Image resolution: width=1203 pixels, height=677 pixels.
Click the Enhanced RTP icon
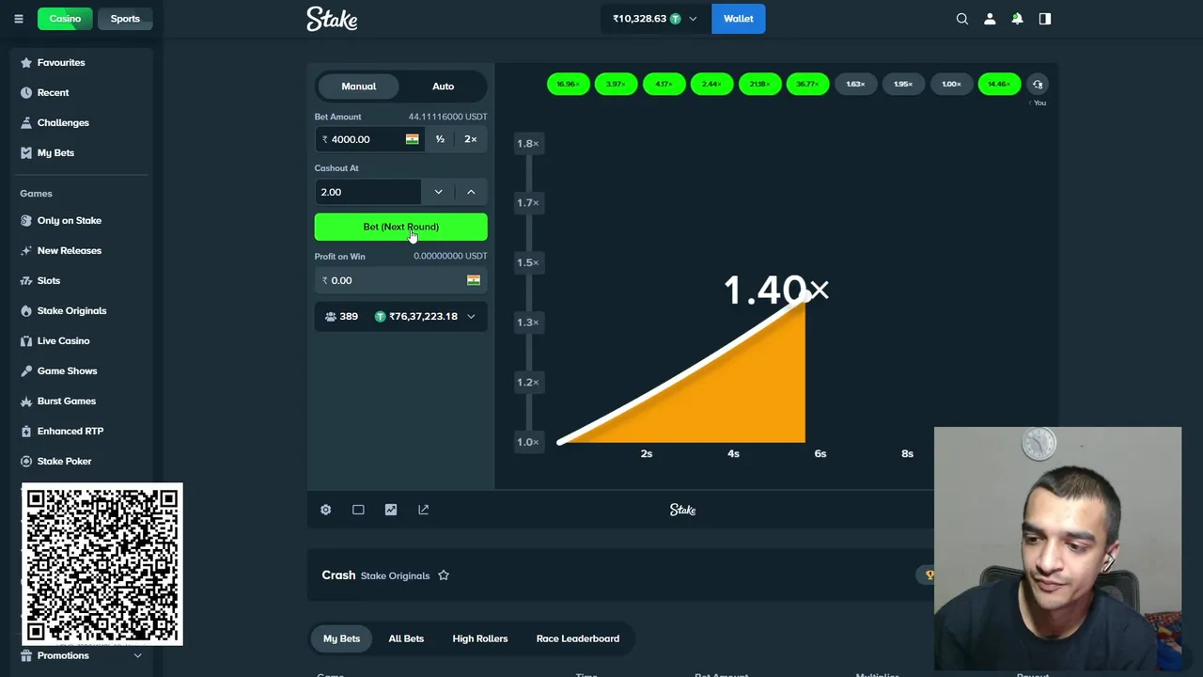point(26,432)
